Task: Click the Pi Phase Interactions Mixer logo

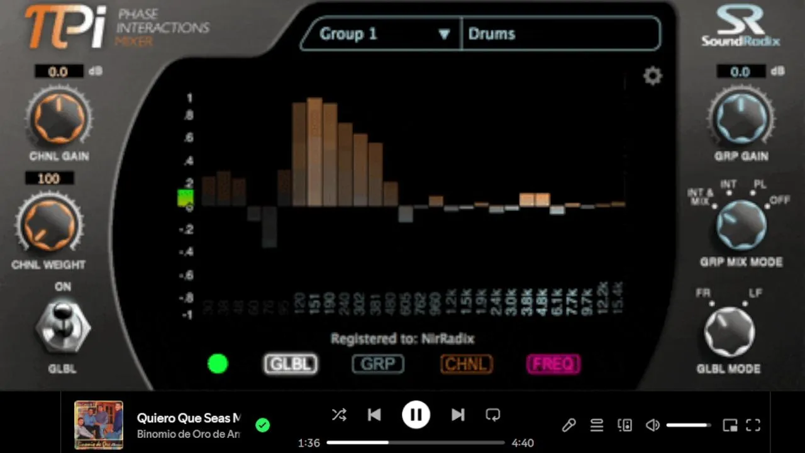Action: (x=117, y=28)
